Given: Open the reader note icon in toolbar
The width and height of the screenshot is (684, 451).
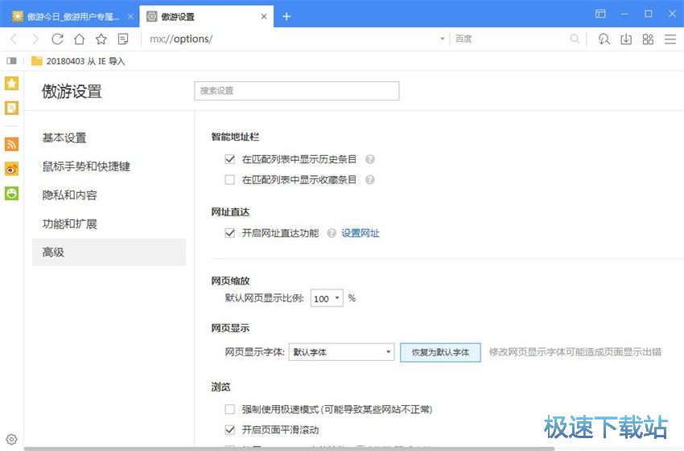Looking at the screenshot, I should pyautogui.click(x=123, y=39).
